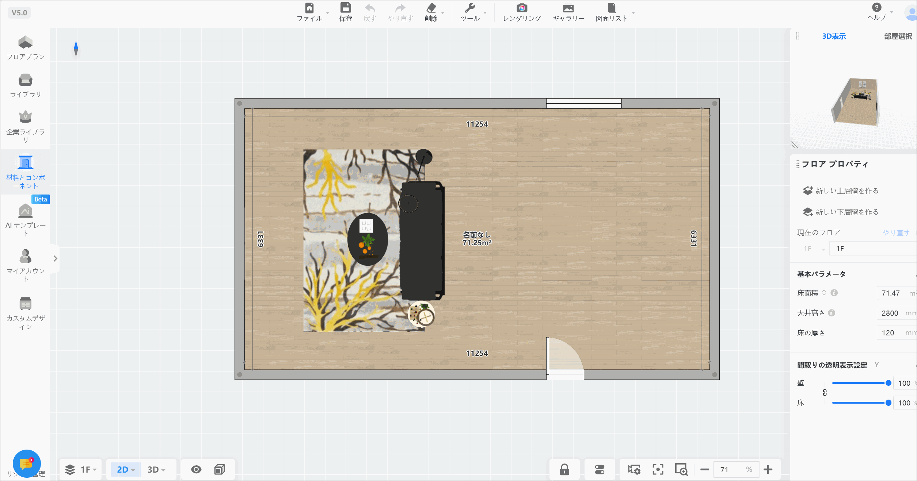Open the 1F floor layer dropdown
Image resolution: width=917 pixels, height=481 pixels.
(x=81, y=469)
